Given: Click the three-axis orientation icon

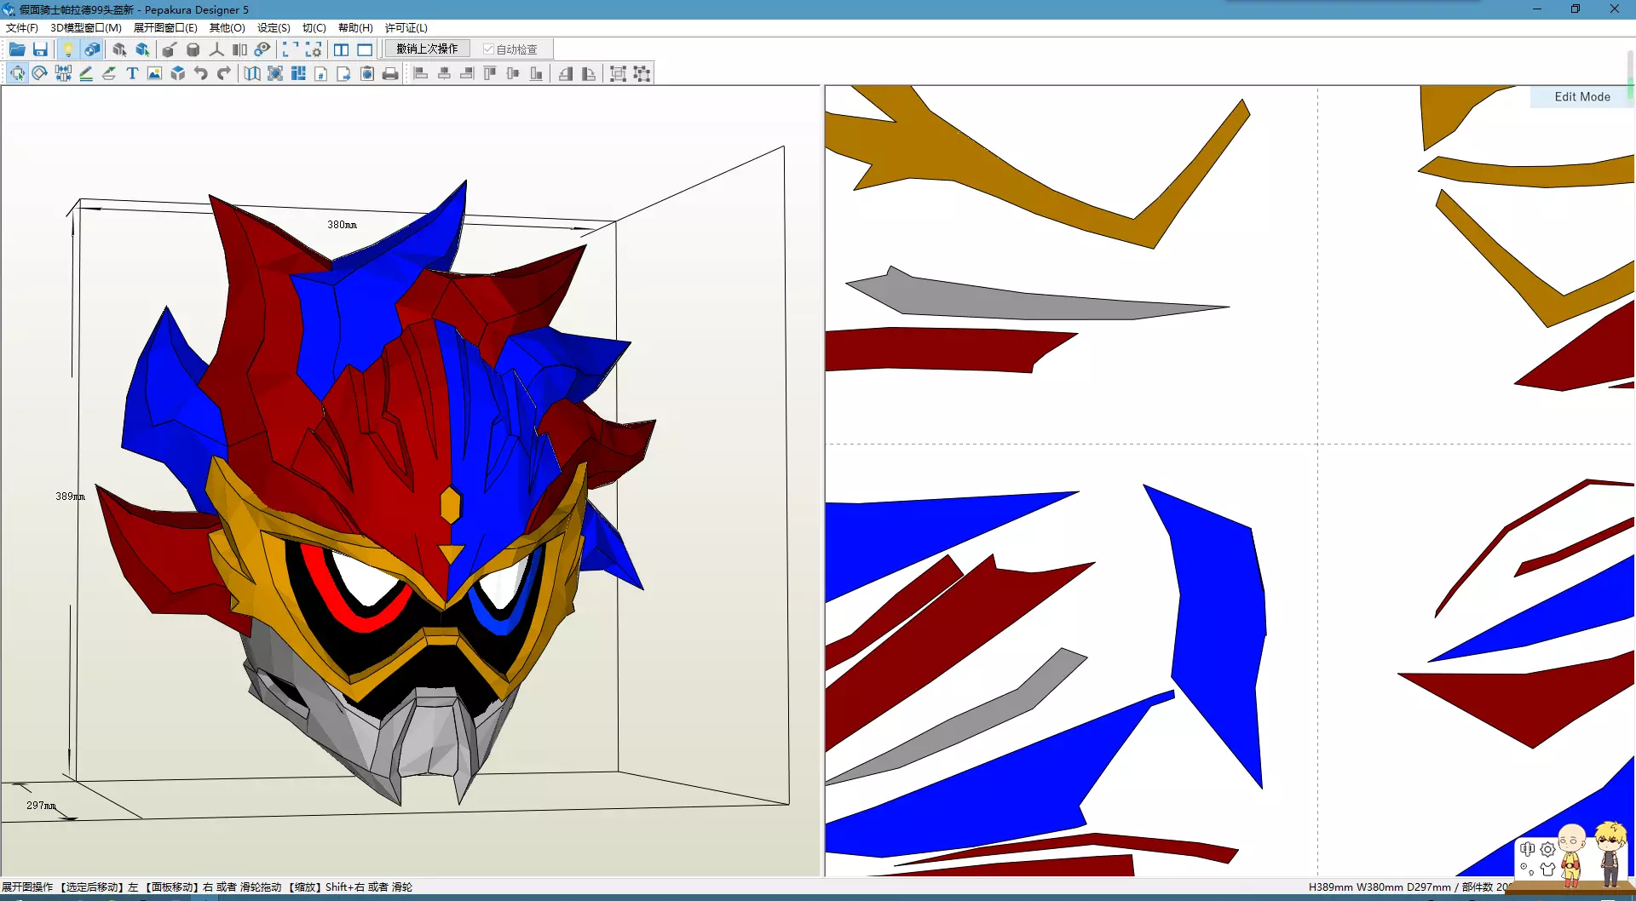Looking at the screenshot, I should (216, 49).
